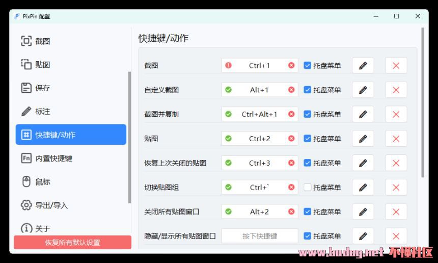Click the 恢复所有默认设置 button
438x263 pixels.
click(73, 242)
